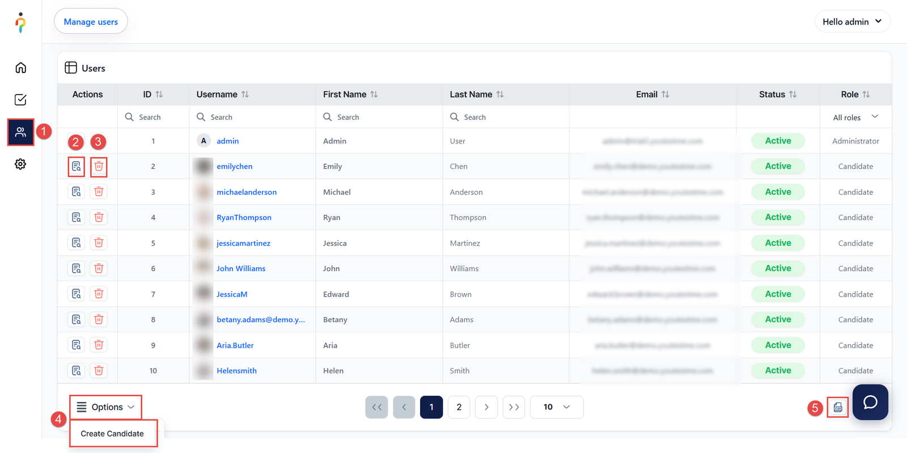Sort table by ID column
Image resolution: width=907 pixels, height=453 pixels.
tap(159, 95)
